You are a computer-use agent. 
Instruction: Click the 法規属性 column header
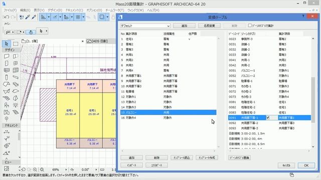coord(169,33)
